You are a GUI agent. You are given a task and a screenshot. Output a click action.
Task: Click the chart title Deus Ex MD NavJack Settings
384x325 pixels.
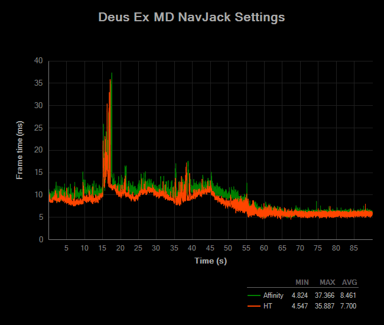[191, 17]
